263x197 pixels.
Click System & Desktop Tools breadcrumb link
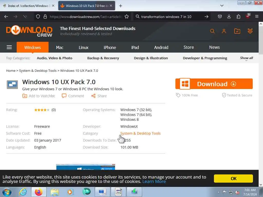38,71
